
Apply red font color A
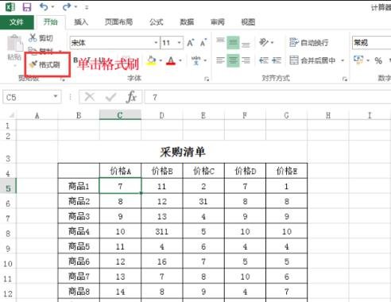pyautogui.click(x=171, y=60)
